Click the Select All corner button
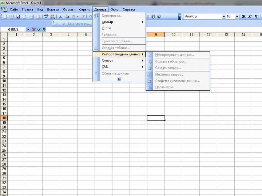Screen dimensions: 262x196 [x=4, y=34]
